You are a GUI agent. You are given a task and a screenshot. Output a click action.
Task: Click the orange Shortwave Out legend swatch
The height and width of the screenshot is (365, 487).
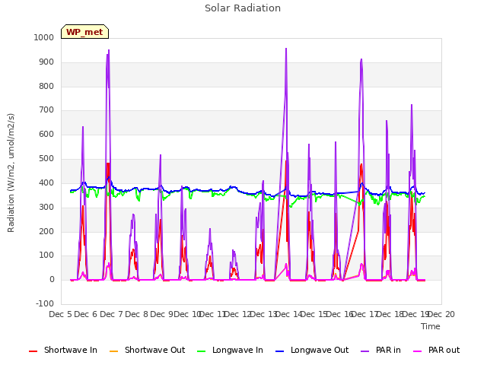click(x=113, y=351)
